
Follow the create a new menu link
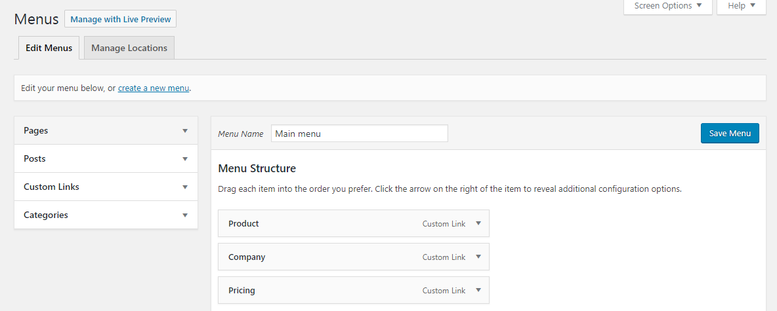point(154,88)
